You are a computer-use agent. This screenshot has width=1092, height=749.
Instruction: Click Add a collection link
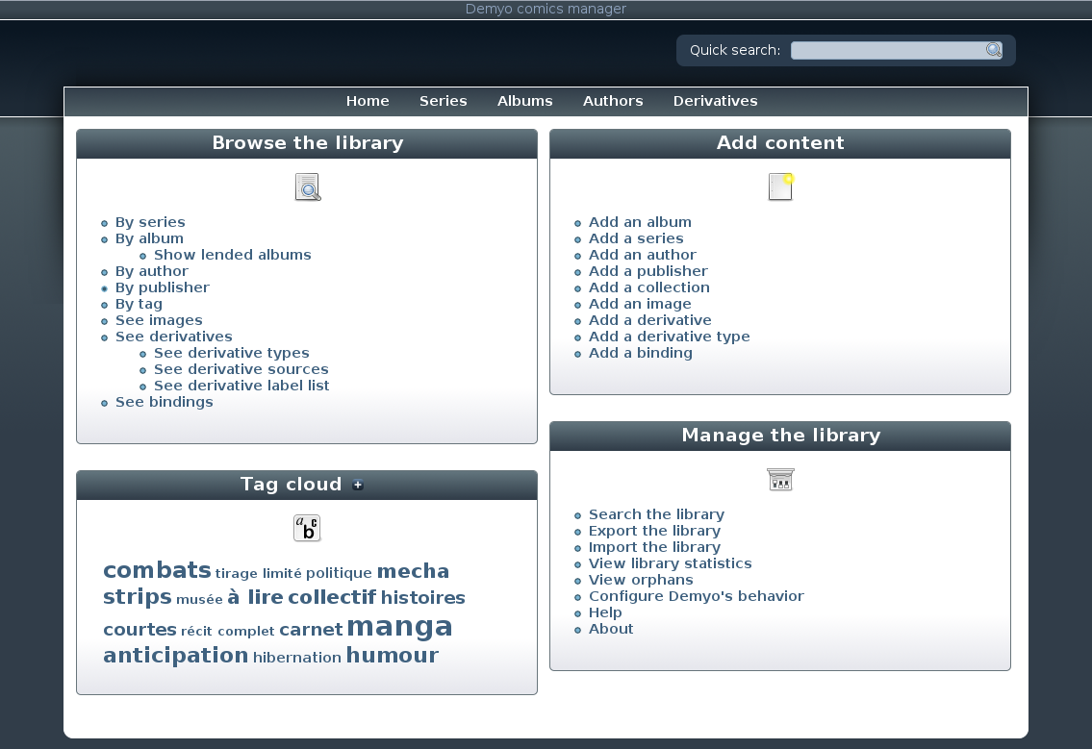649,287
